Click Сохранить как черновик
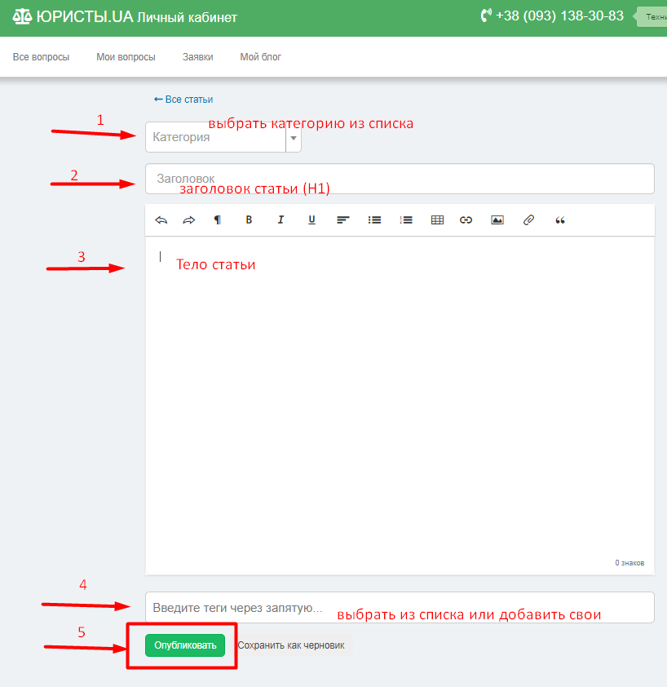The height and width of the screenshot is (687, 667). click(291, 645)
